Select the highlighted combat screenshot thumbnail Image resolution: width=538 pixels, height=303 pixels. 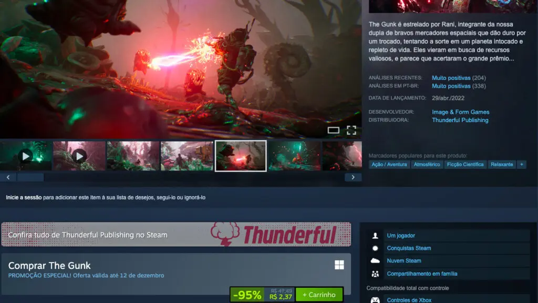[x=241, y=156]
